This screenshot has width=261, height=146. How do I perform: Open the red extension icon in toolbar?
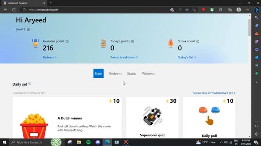point(203,10)
